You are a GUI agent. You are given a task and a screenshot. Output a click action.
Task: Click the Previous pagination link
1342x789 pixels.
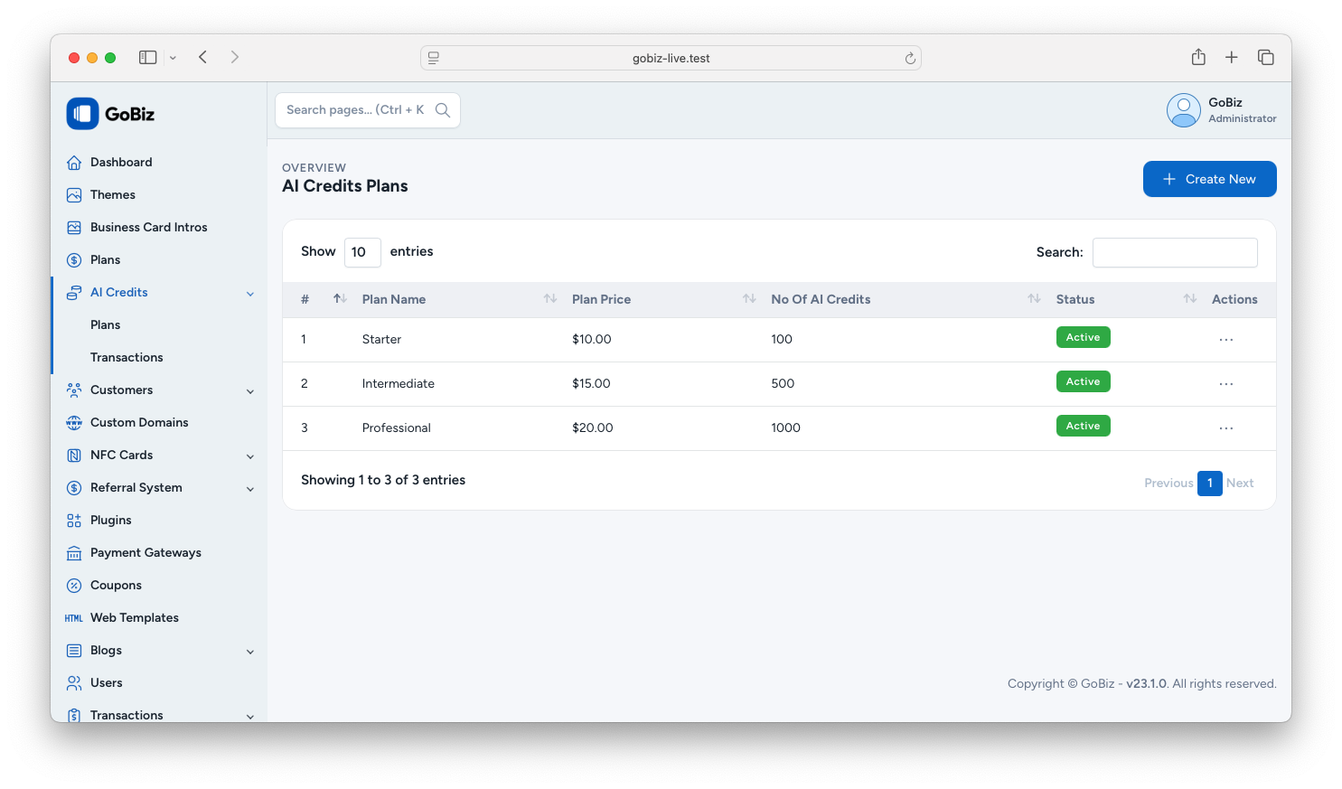(1168, 484)
